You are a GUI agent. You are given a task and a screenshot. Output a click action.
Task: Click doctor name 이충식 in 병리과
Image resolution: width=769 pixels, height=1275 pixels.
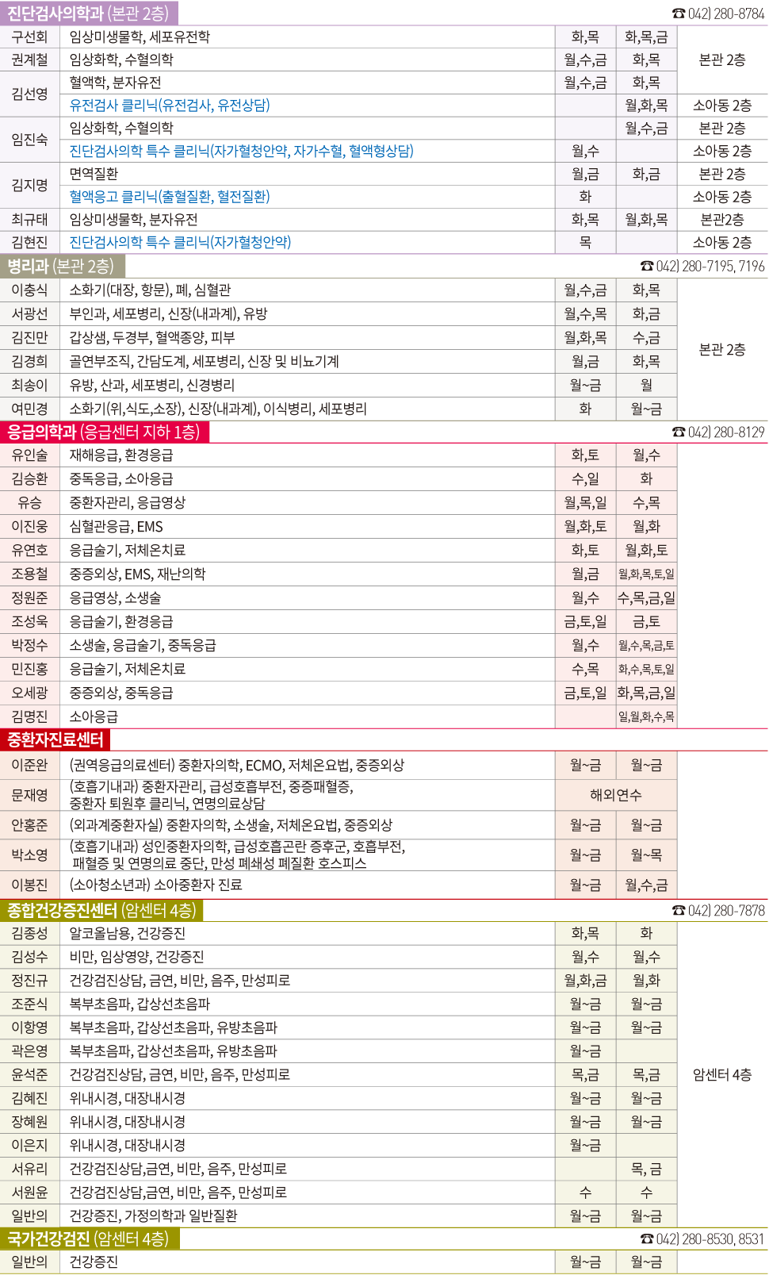tap(29, 290)
